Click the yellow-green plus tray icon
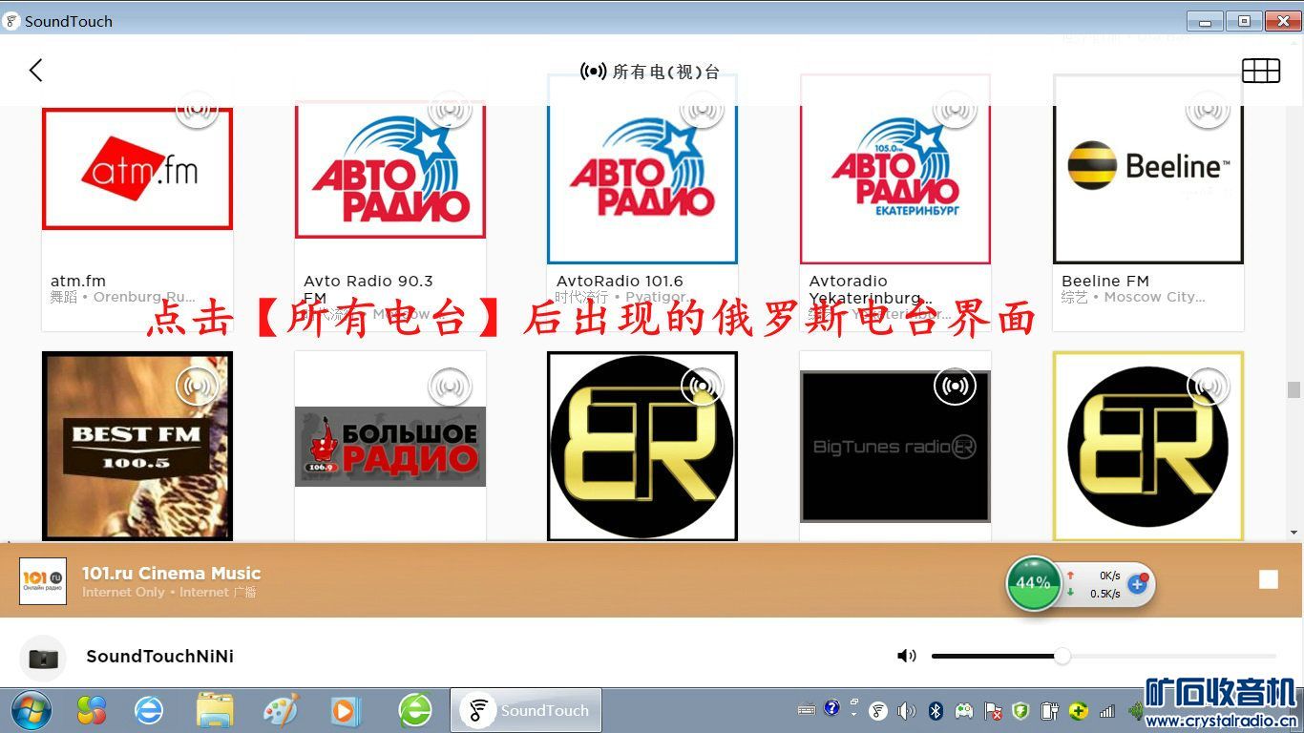Image resolution: width=1304 pixels, height=733 pixels. click(1078, 711)
